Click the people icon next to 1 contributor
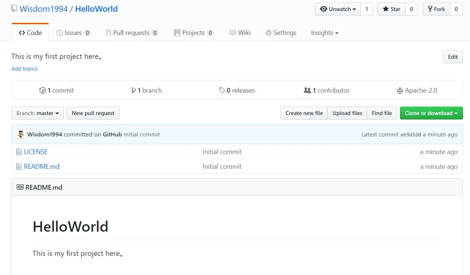 (x=307, y=90)
